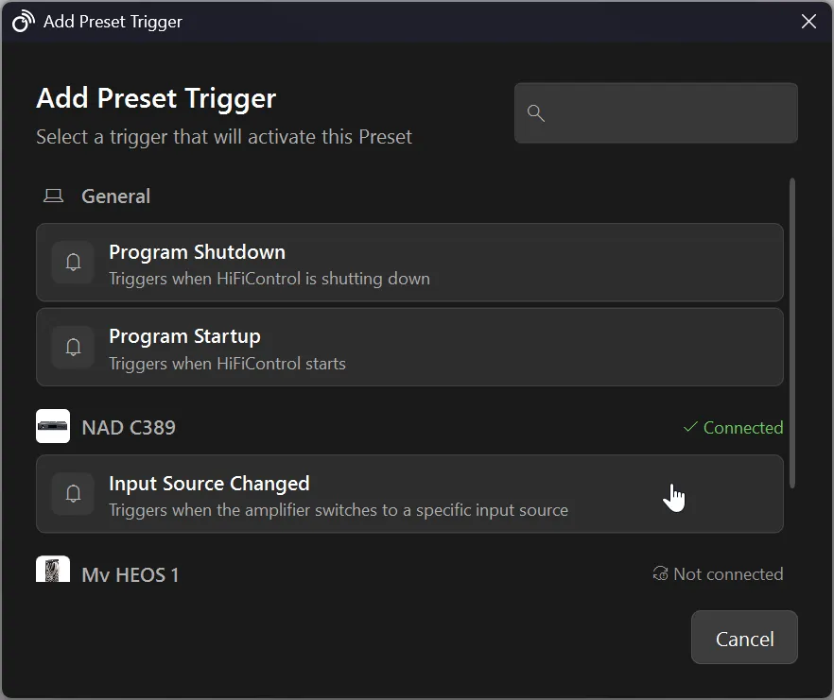Viewport: 834px width, 700px height.
Task: Click the disconnect icon beside Not connected
Action: (659, 573)
